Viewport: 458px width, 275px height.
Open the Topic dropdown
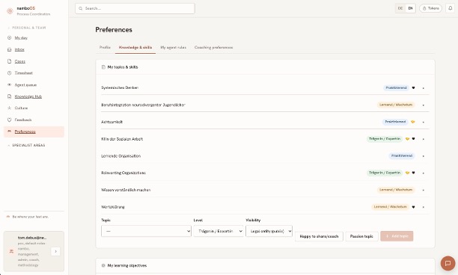coord(146,231)
